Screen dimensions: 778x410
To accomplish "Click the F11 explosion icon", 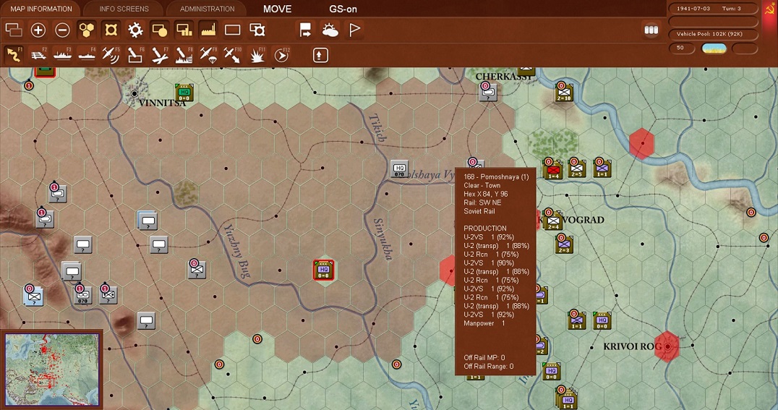I will click(x=257, y=55).
